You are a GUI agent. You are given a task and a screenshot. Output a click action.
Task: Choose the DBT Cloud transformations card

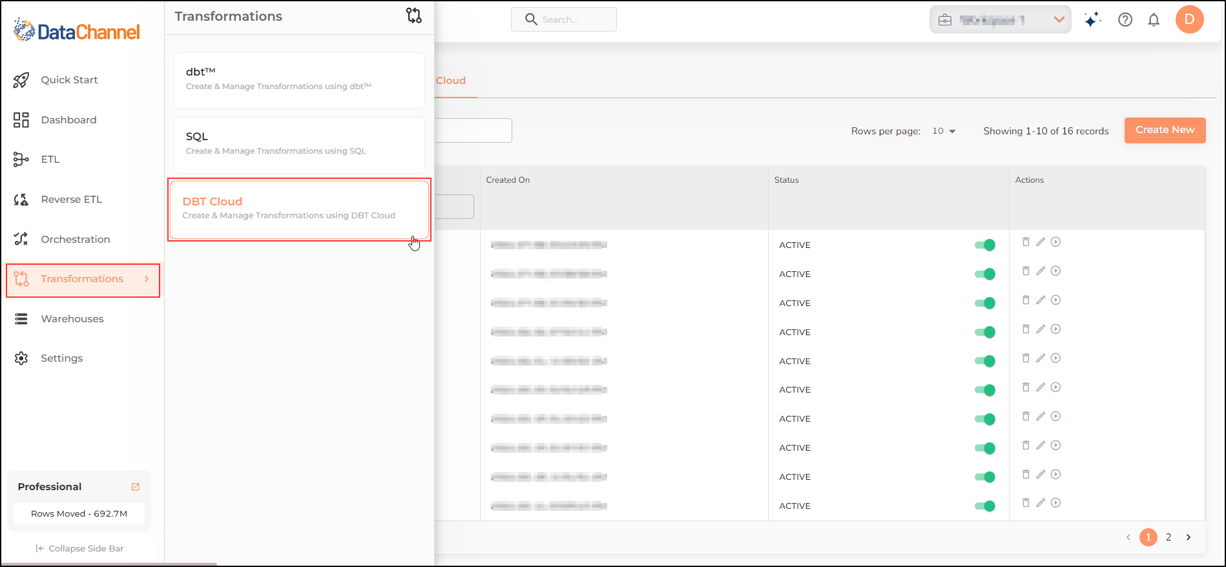(299, 209)
